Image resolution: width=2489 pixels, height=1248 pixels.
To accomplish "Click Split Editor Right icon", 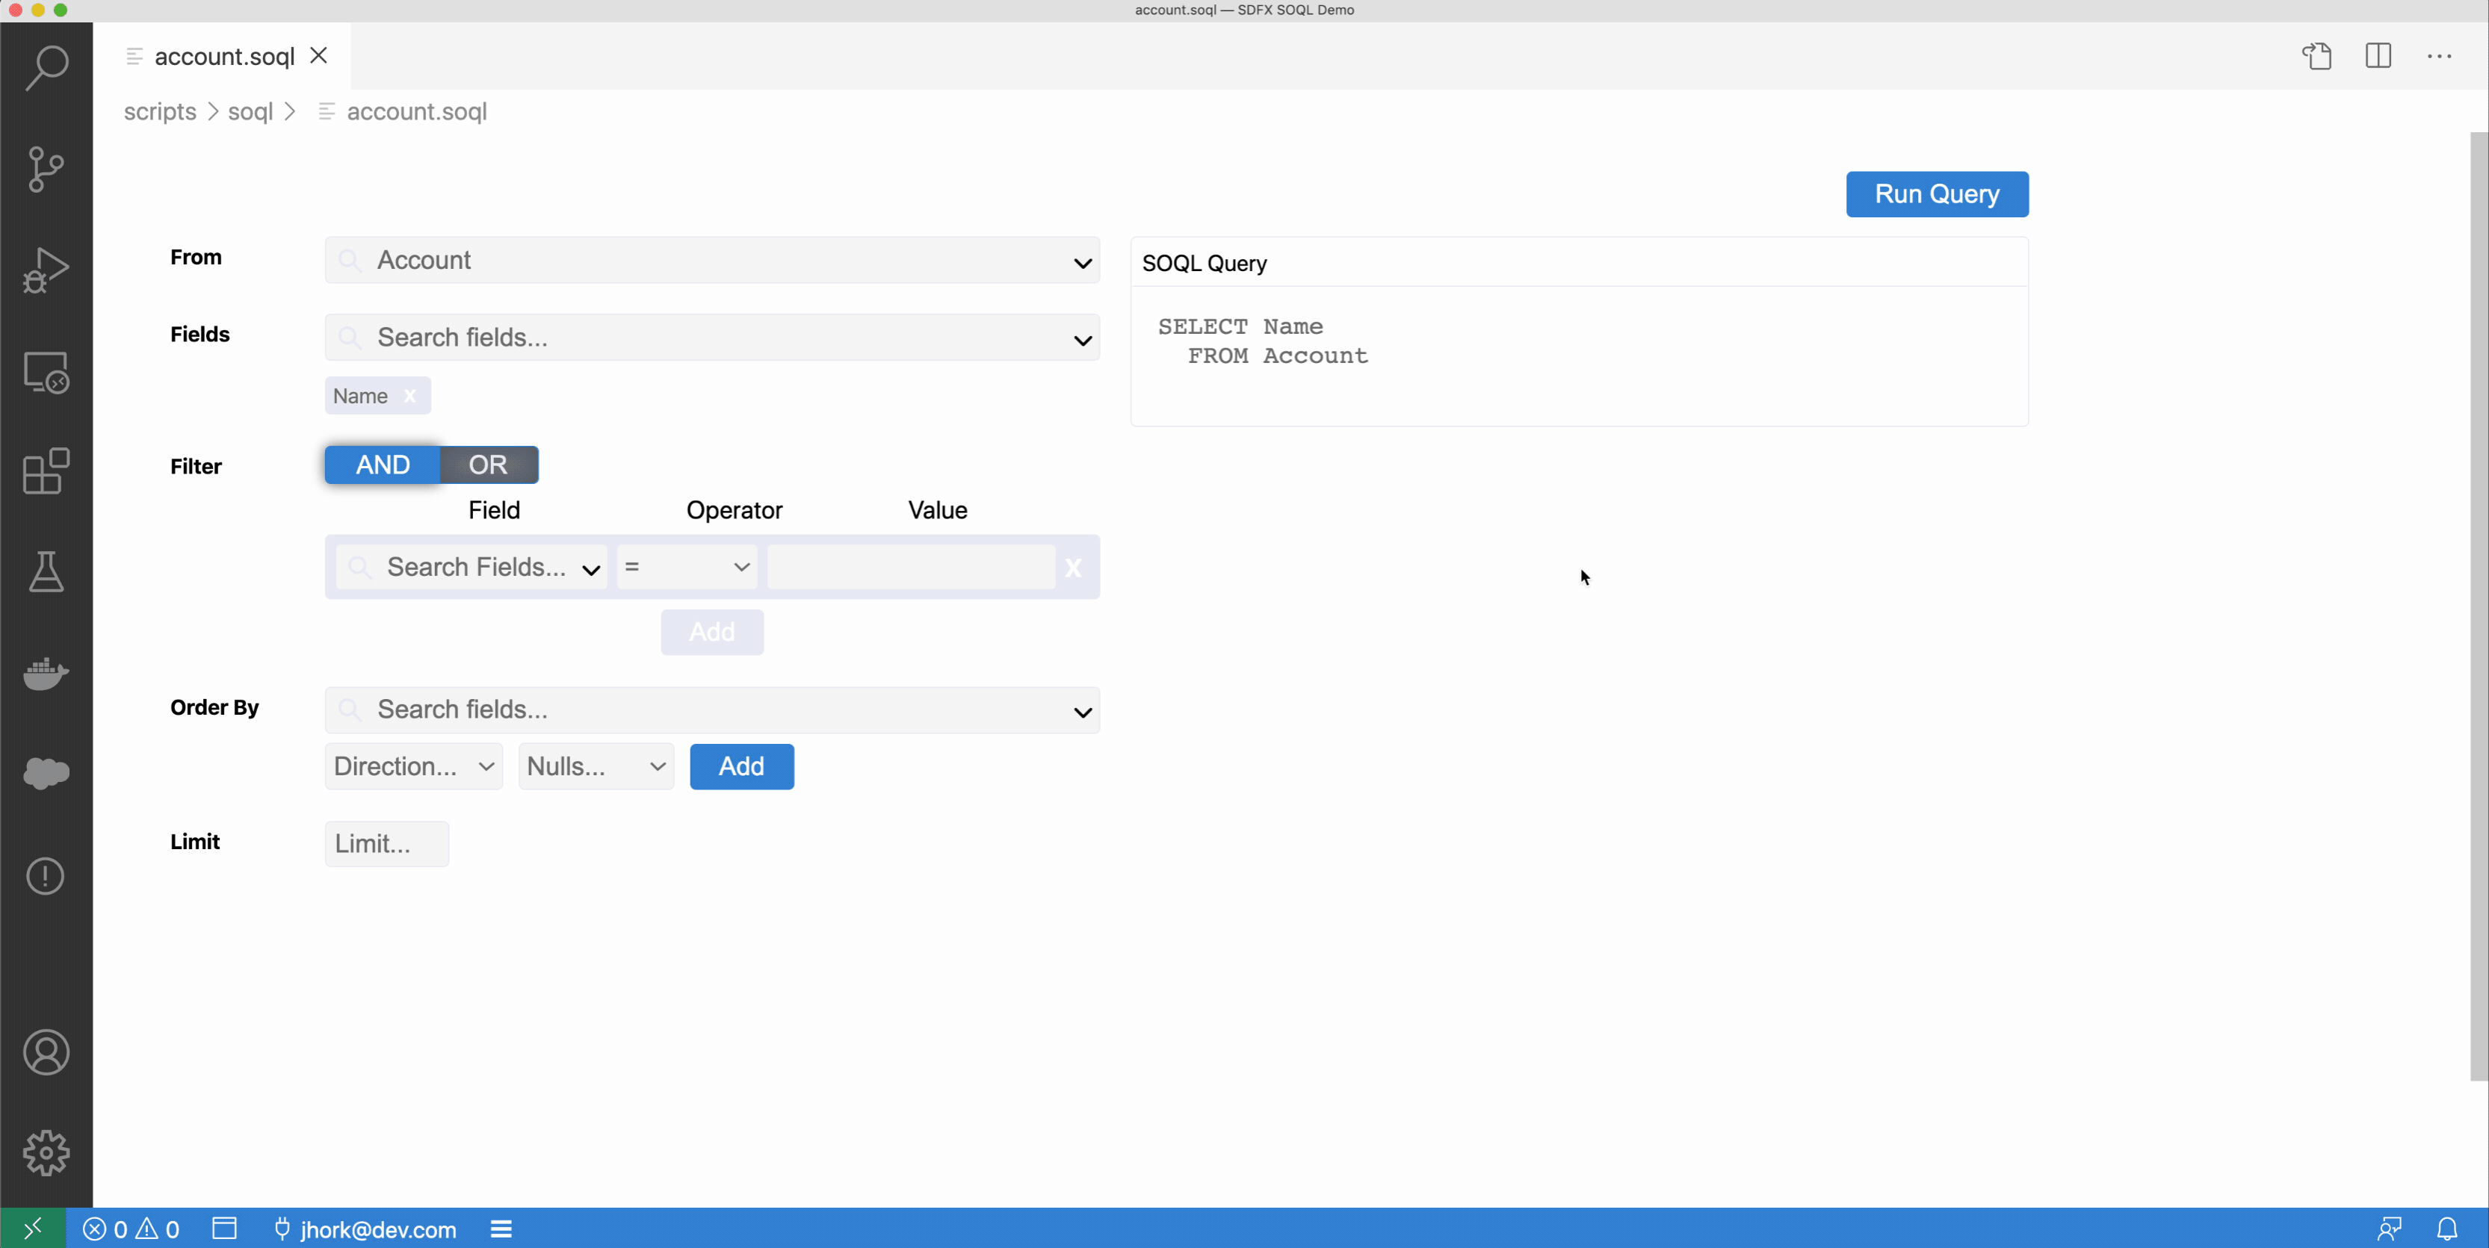I will pyautogui.click(x=2378, y=56).
